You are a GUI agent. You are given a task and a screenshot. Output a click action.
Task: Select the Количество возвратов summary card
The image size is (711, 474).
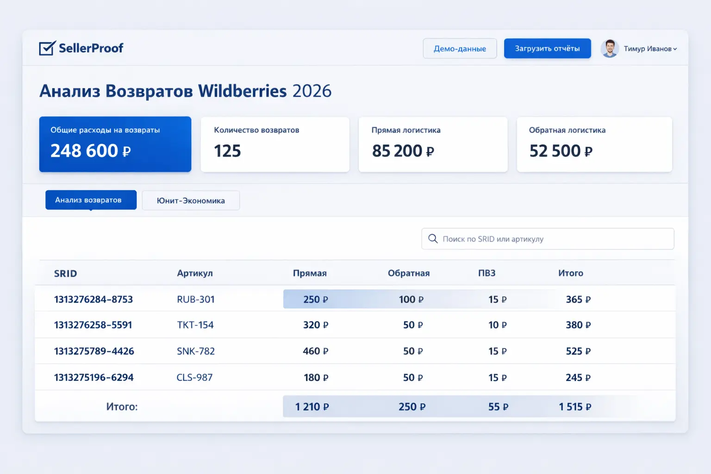tap(275, 144)
